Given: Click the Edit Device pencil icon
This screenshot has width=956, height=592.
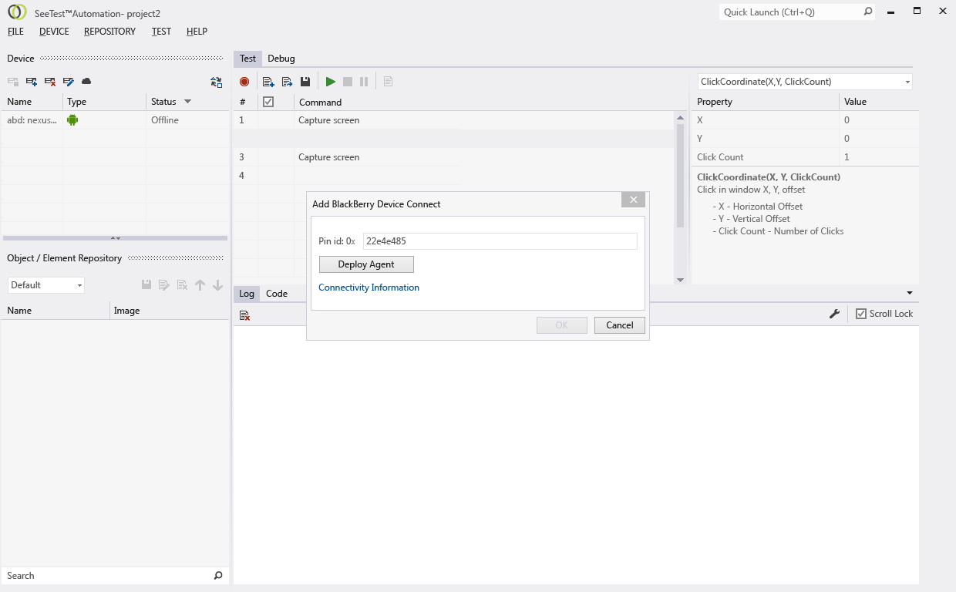Looking at the screenshot, I should (69, 82).
